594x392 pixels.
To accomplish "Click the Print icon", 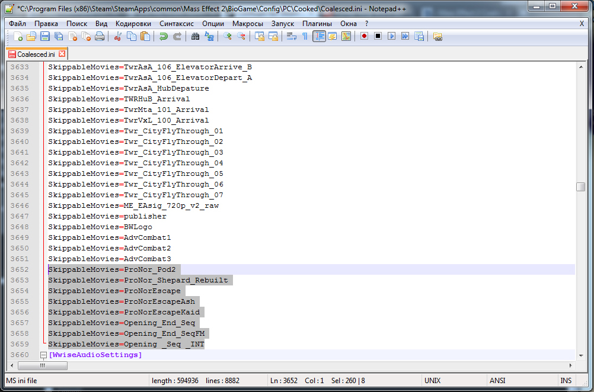I will tap(100, 36).
